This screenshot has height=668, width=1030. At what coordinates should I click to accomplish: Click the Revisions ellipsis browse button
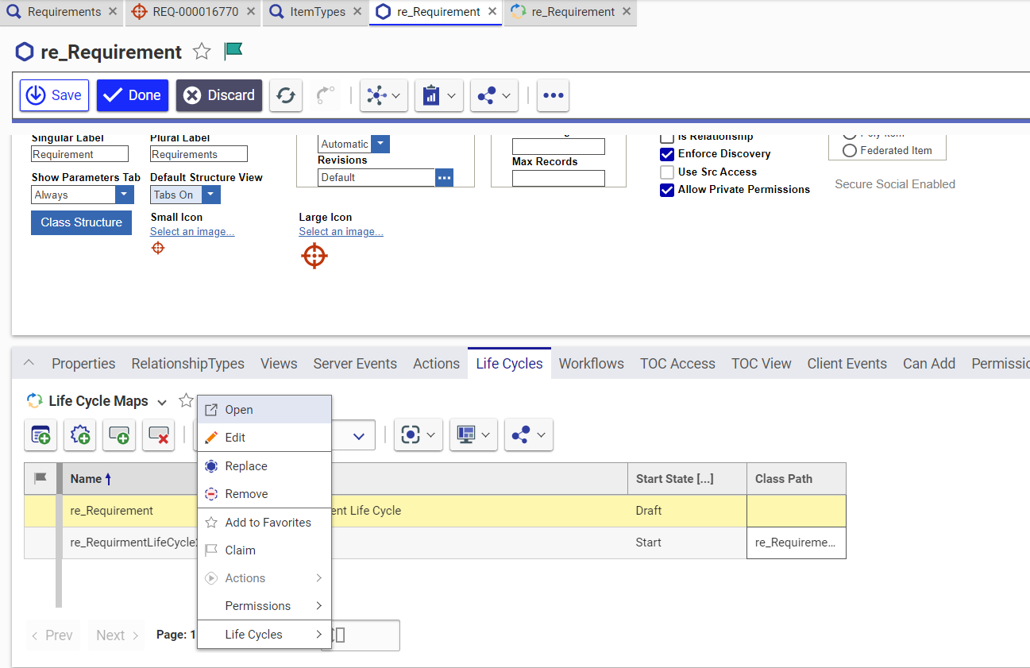445,177
